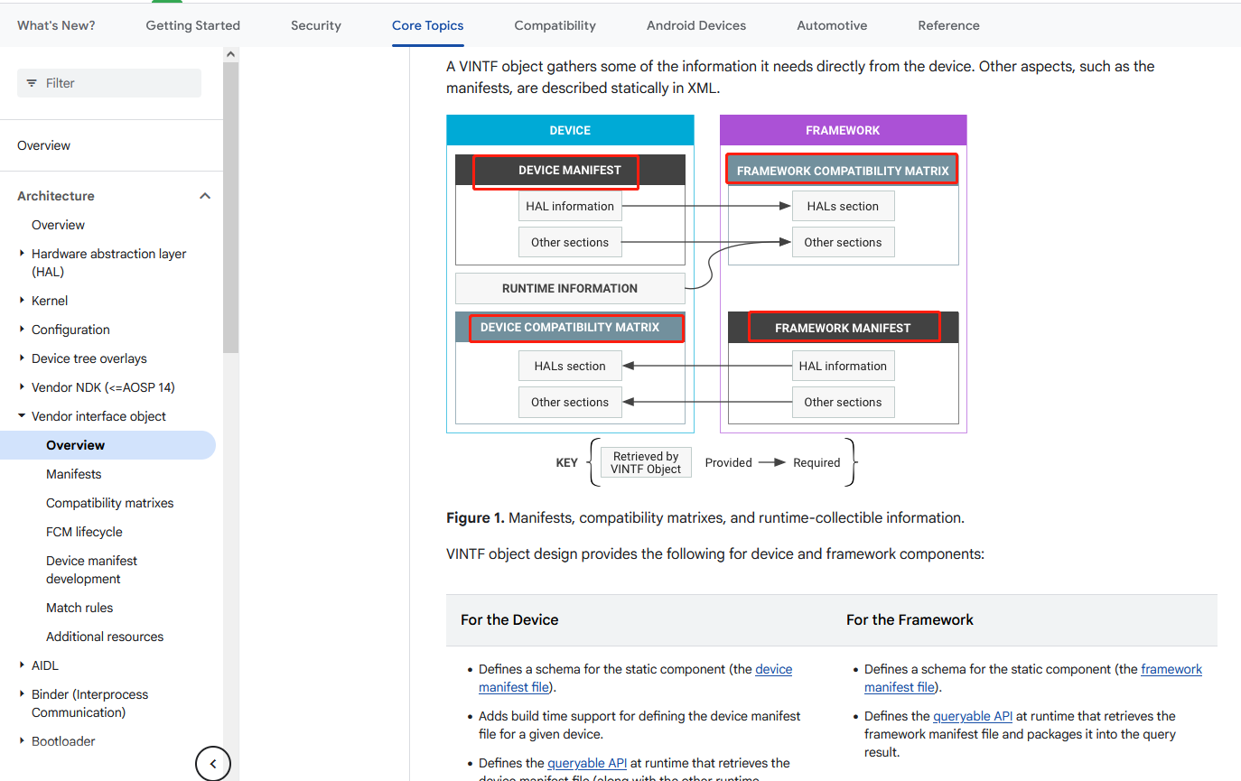Click the Figure 1. caption label
Viewport: 1241px width, 781px height.
click(x=475, y=517)
